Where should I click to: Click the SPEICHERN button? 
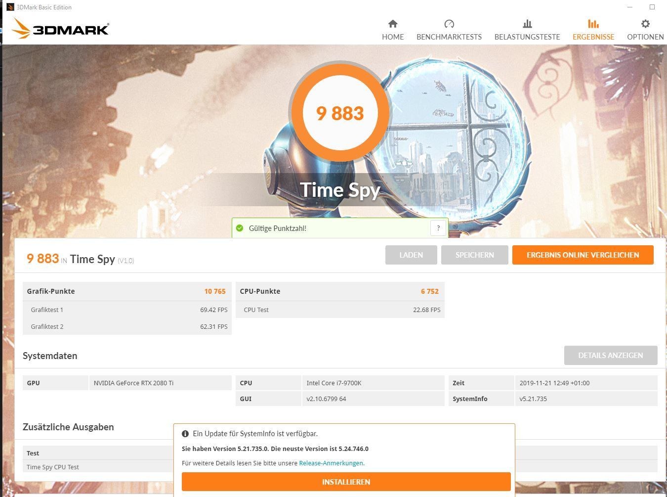[x=475, y=255]
